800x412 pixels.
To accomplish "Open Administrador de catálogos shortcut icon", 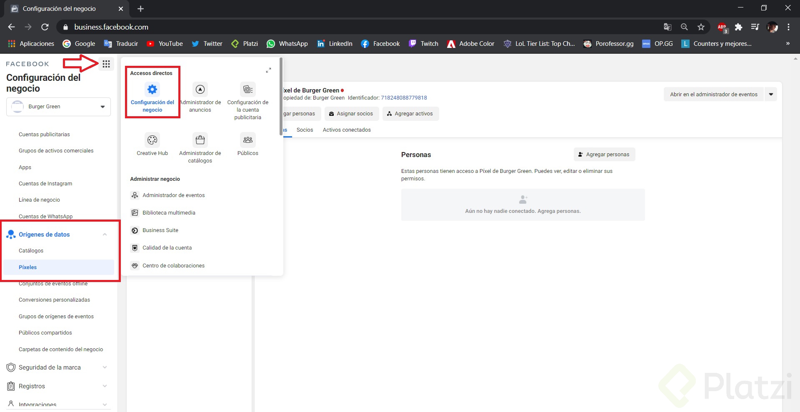I will pos(200,140).
